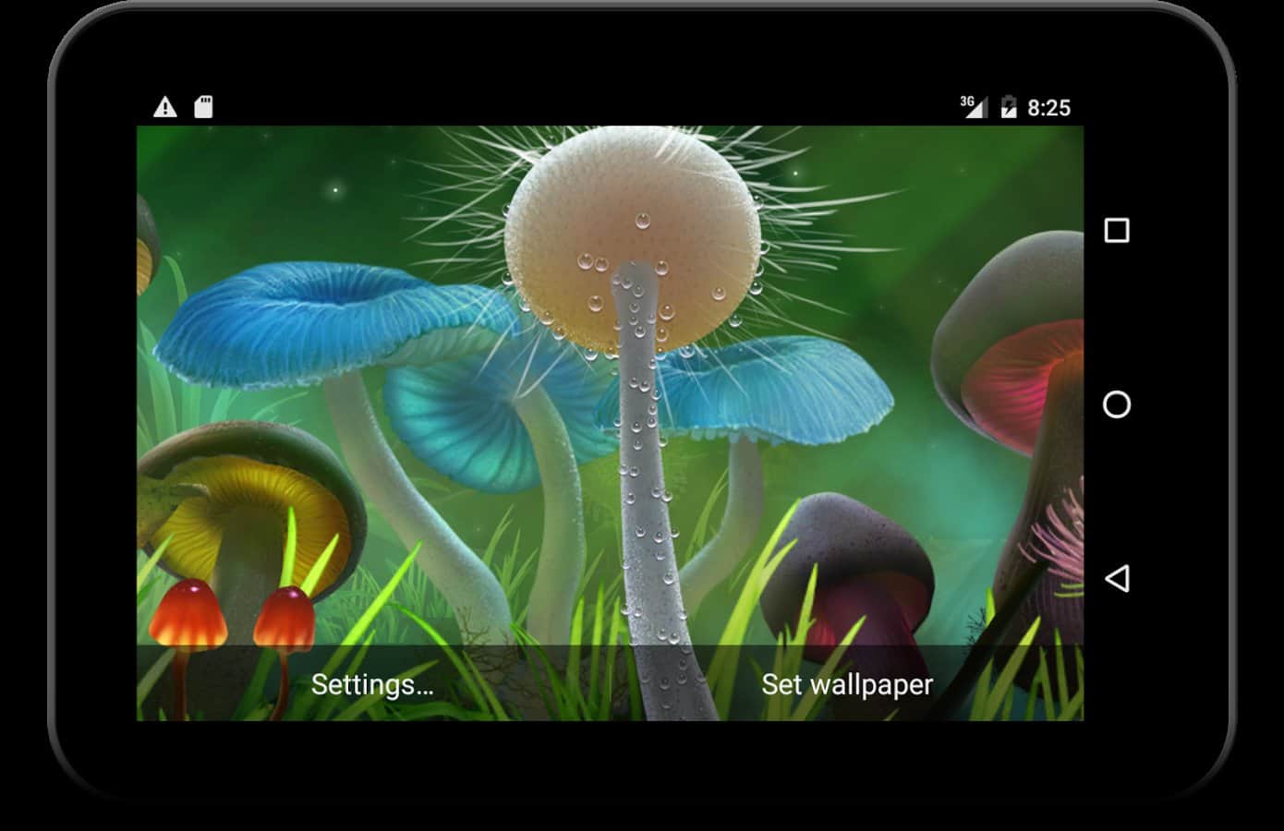
Task: Tap the battery charging status icon
Action: [x=1009, y=107]
